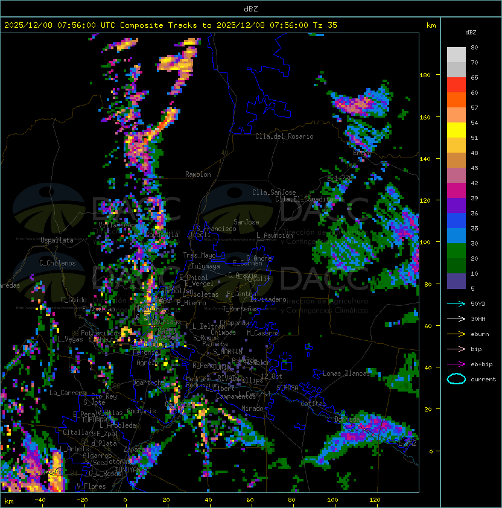Click the white 30HM track arrow icon
This screenshot has width=502, height=508.
tap(456, 319)
